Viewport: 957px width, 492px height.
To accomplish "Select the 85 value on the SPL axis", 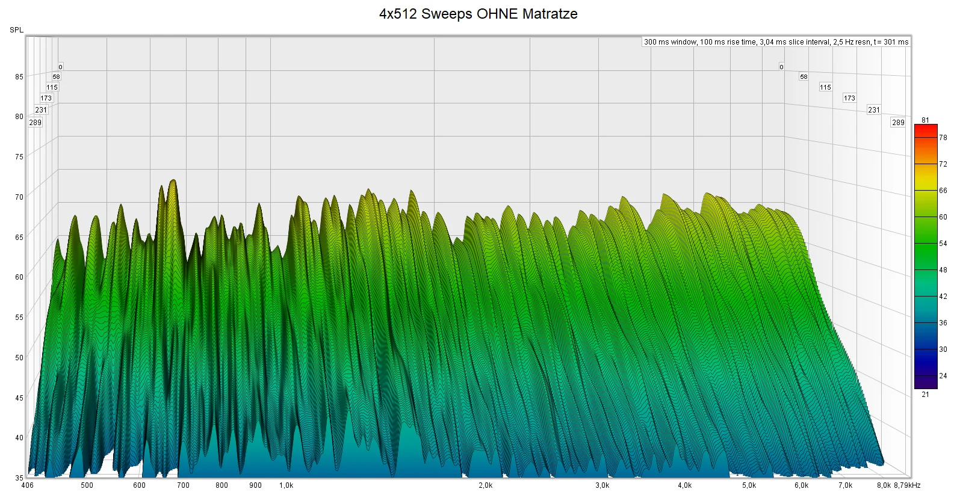I will [x=19, y=77].
